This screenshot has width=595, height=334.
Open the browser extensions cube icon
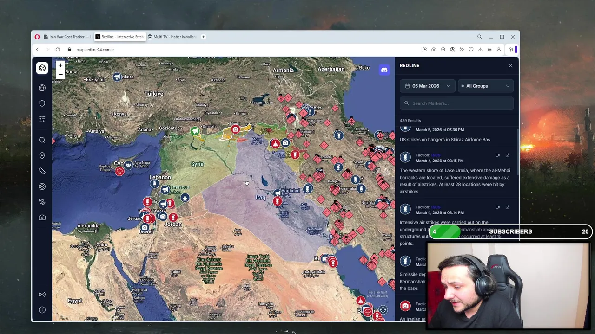click(x=510, y=50)
